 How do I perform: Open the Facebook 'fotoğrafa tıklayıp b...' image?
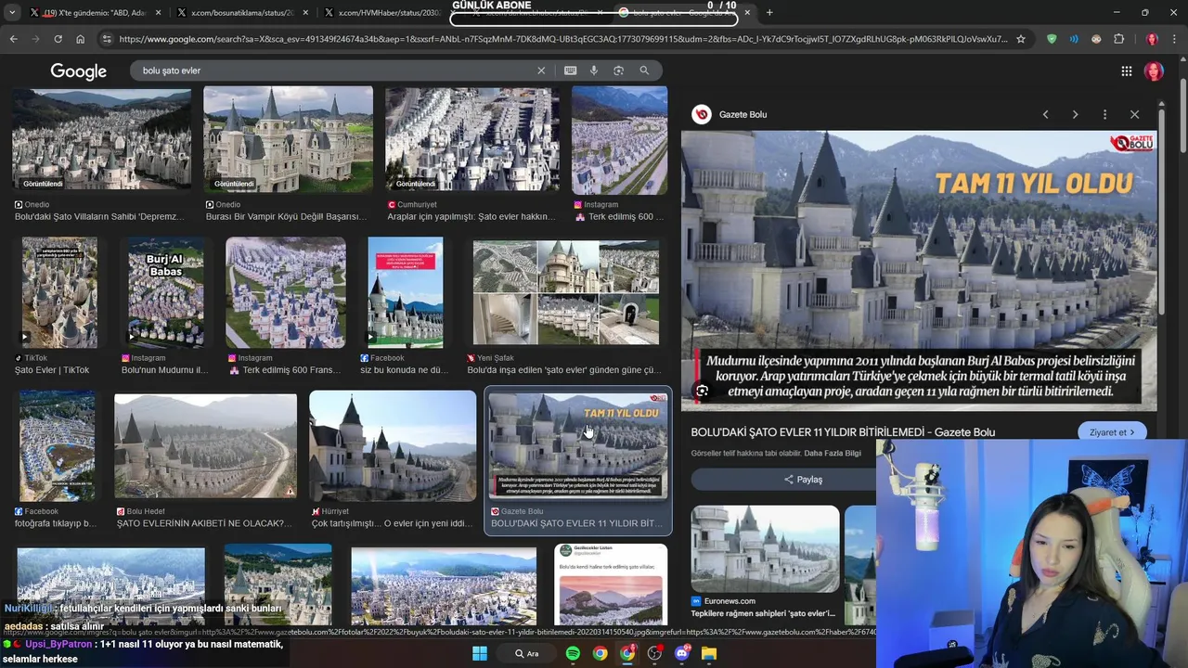(x=57, y=446)
